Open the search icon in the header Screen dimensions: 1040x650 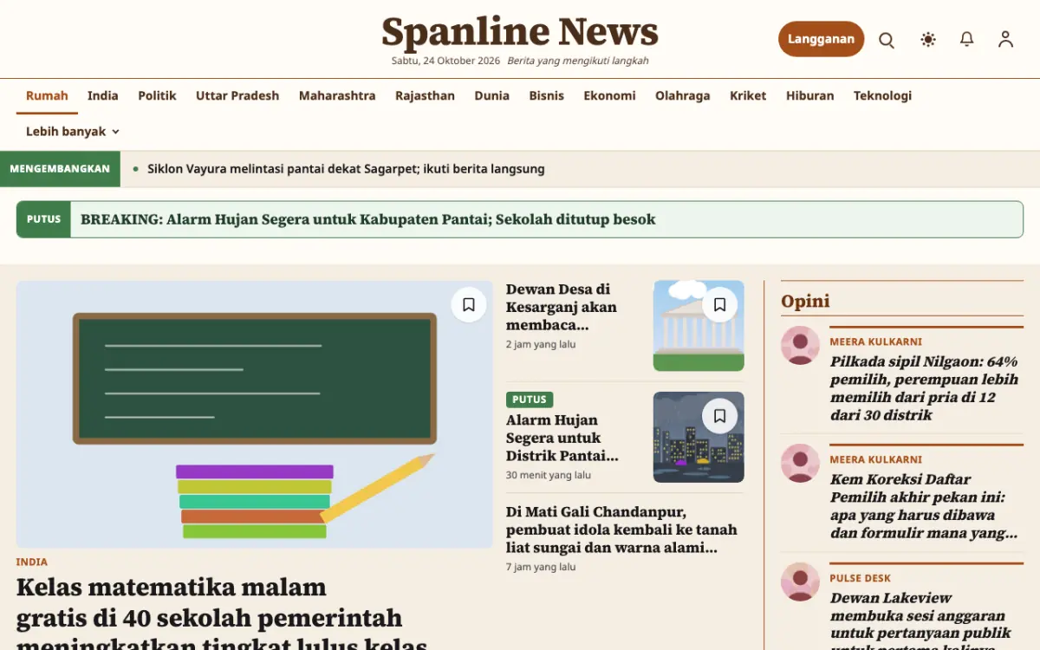point(887,40)
